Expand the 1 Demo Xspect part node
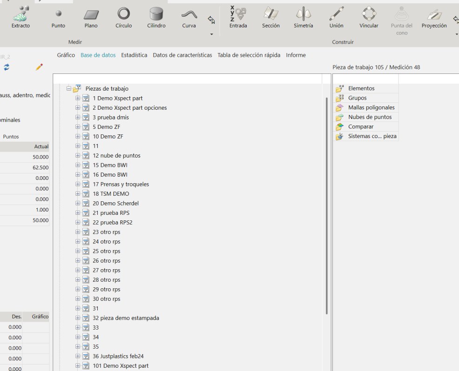This screenshot has height=371, width=459. coord(78,98)
